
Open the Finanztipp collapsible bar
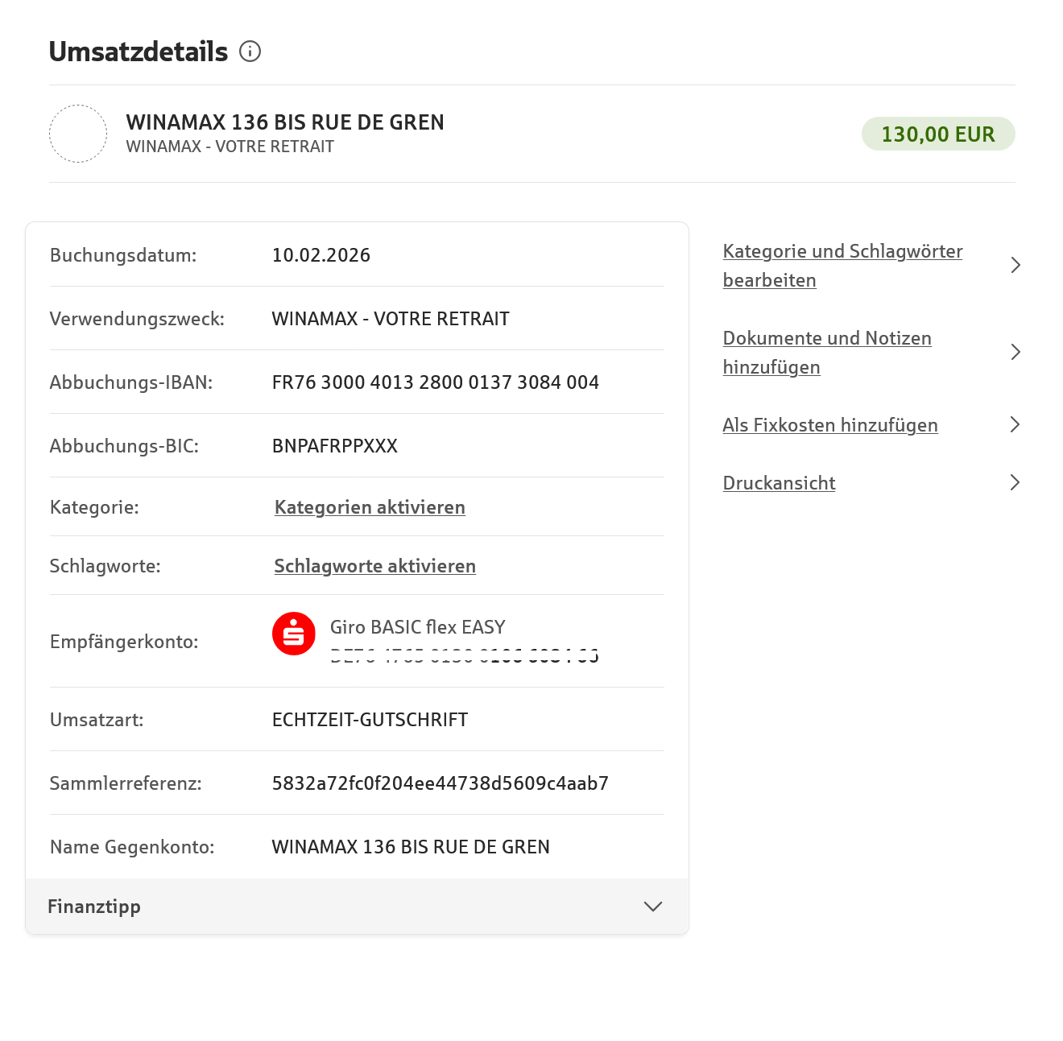(357, 907)
